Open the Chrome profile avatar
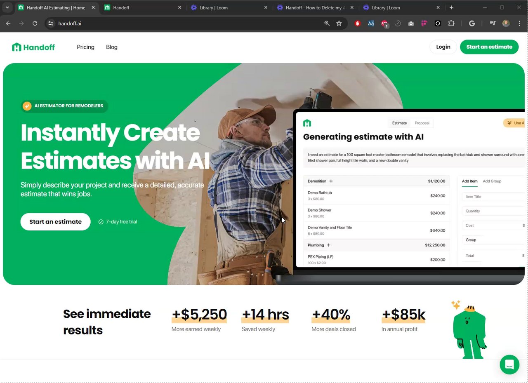The image size is (528, 383). click(x=506, y=23)
